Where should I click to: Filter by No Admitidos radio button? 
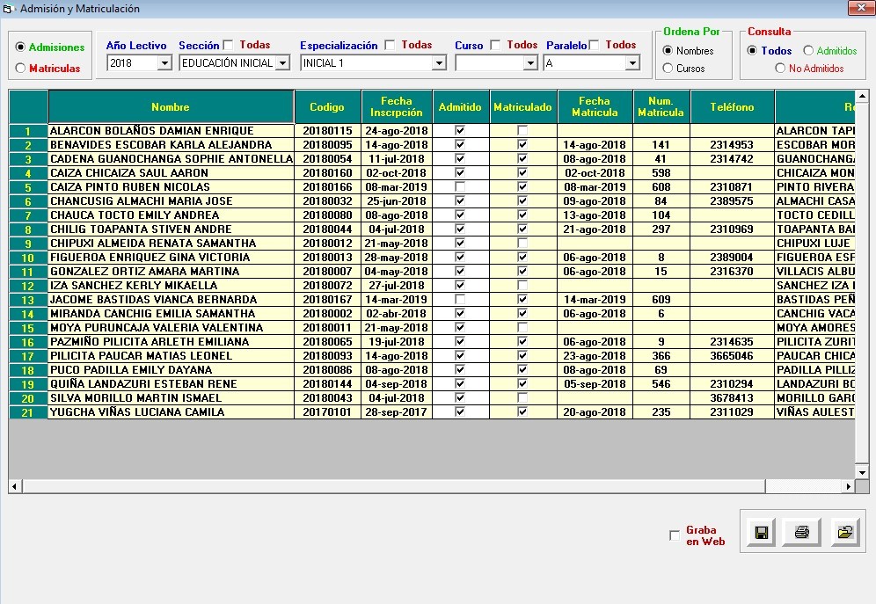coord(780,69)
